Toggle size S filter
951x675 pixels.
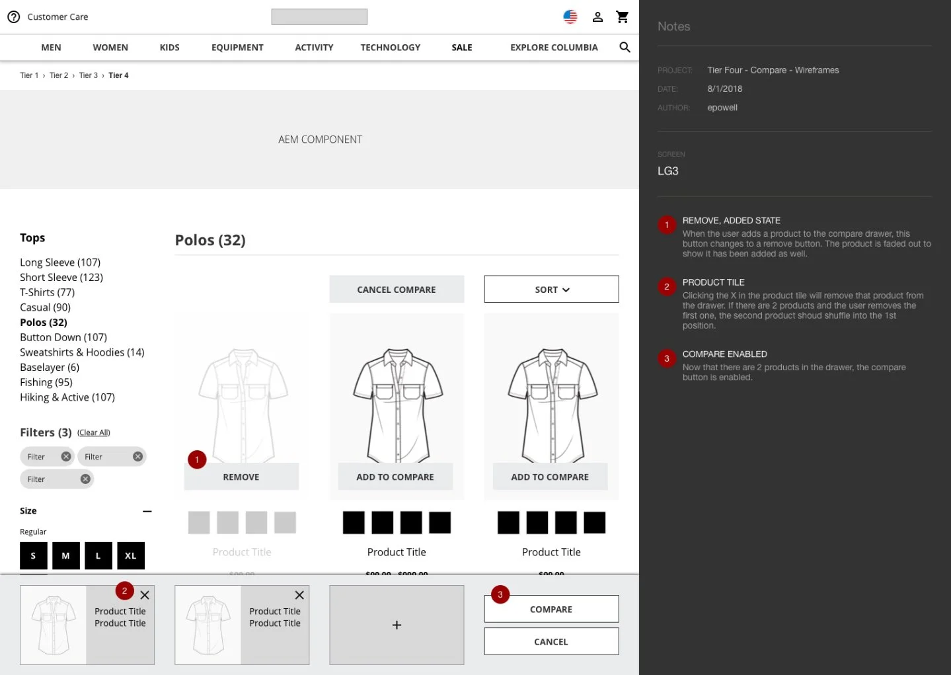tap(34, 556)
